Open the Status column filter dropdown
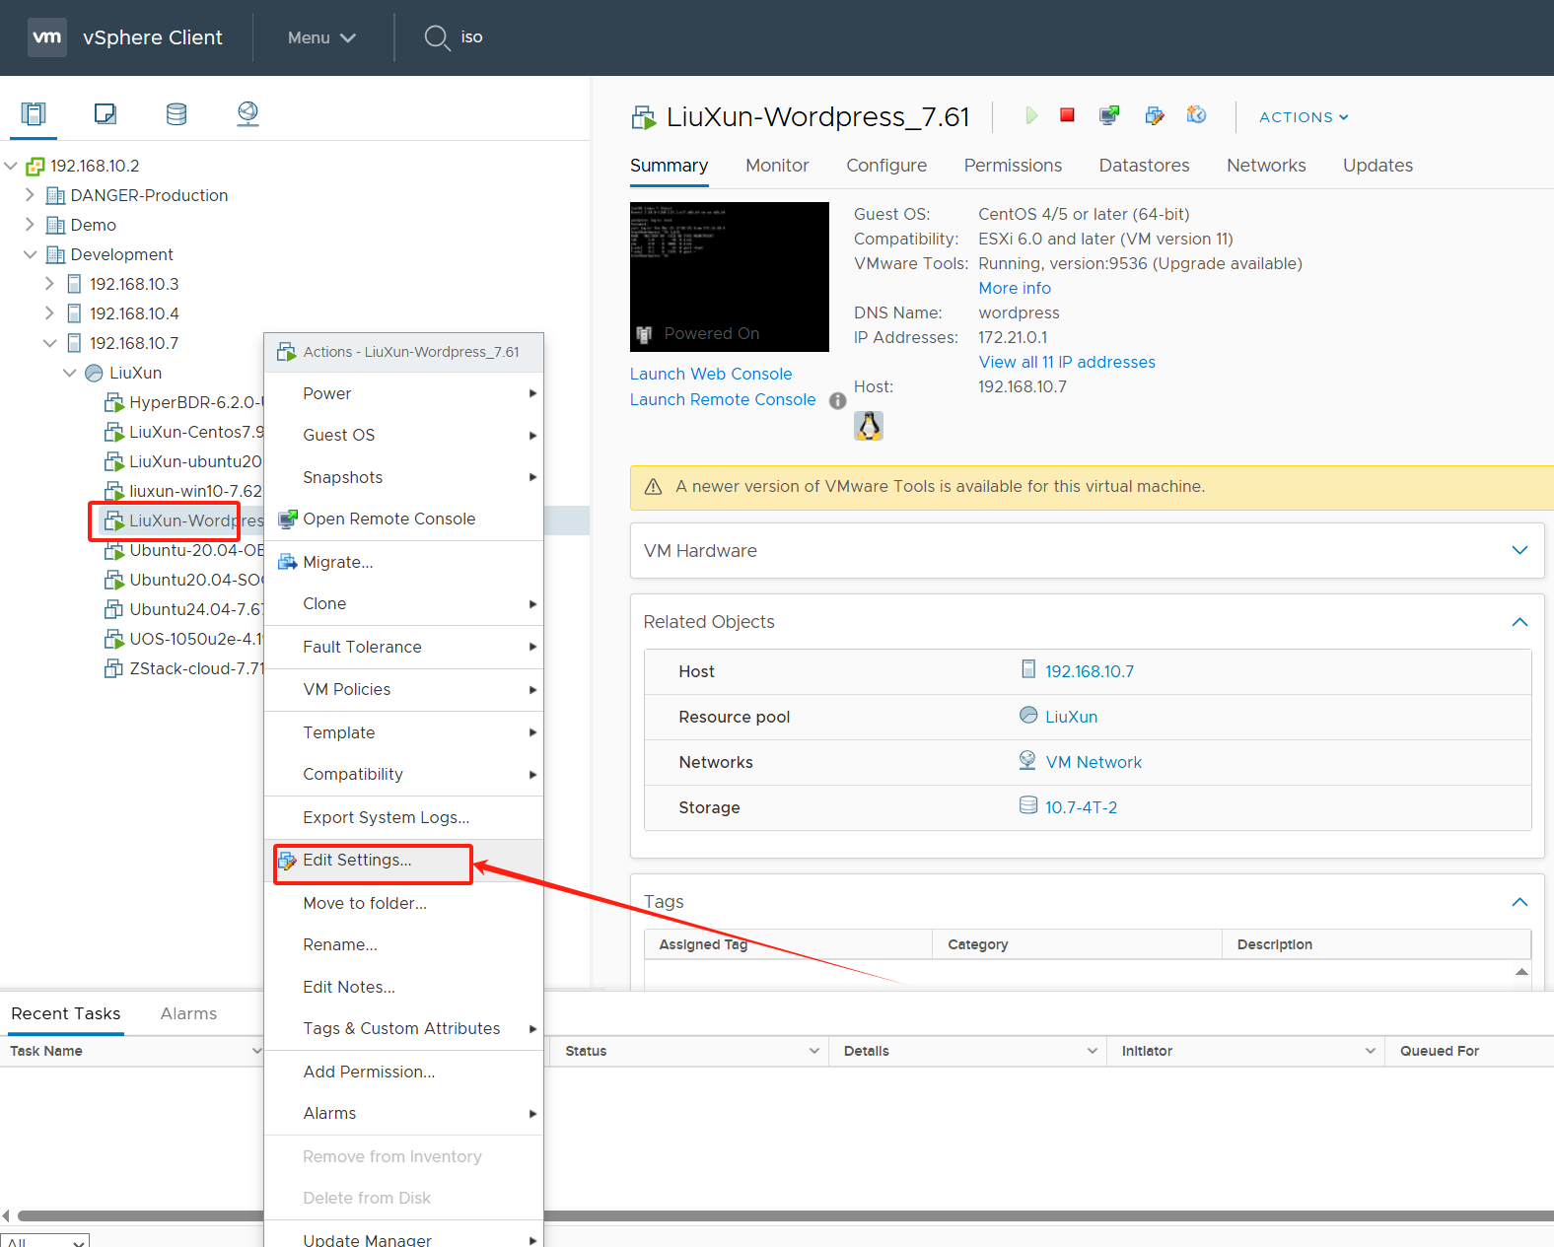 814,1051
